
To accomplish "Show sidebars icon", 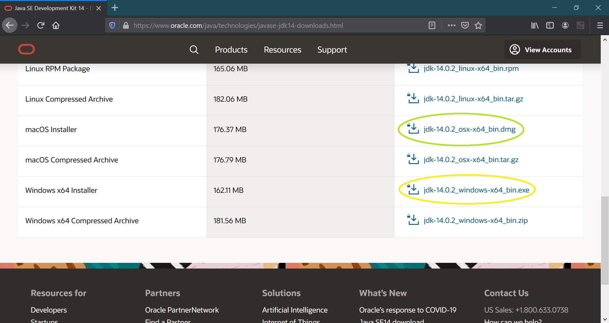I will click(550, 25).
